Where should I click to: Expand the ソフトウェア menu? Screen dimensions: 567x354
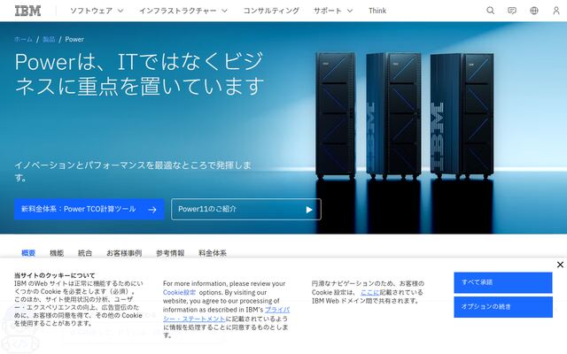(97, 11)
